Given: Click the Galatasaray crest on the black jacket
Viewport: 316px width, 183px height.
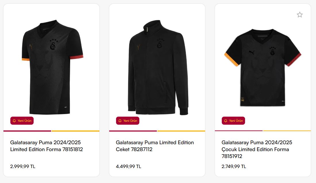Looking at the screenshot, I should click(x=159, y=45).
